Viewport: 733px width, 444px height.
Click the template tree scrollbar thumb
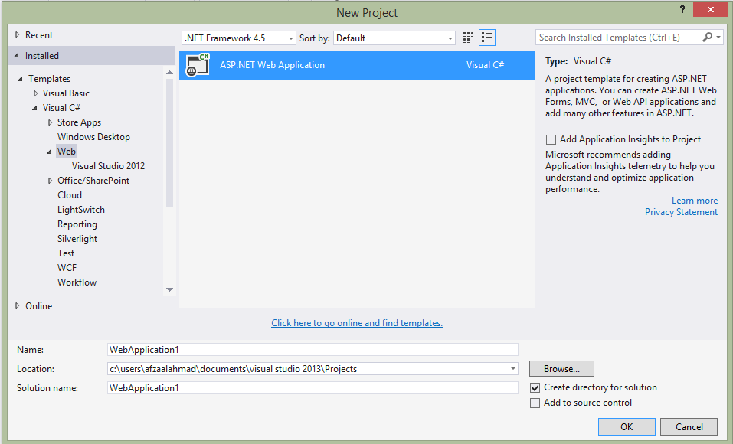tap(169, 143)
